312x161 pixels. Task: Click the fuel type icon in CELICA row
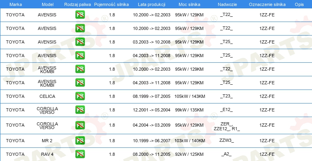click(80, 96)
